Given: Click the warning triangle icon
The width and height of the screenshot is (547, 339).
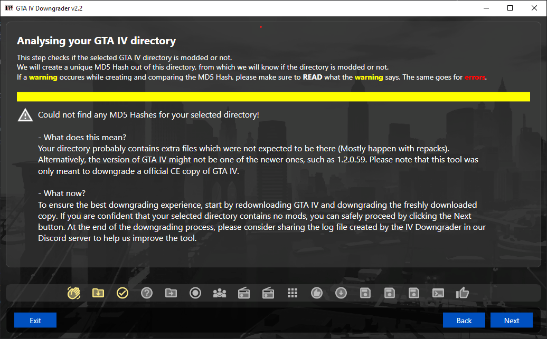Looking at the screenshot, I should point(25,115).
